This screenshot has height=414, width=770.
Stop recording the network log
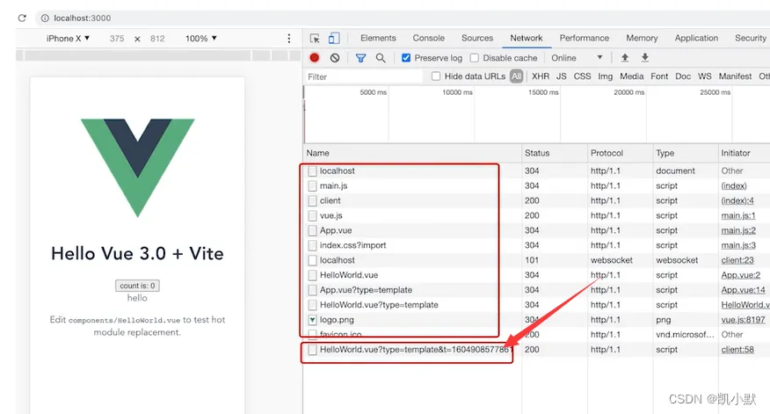(x=315, y=58)
